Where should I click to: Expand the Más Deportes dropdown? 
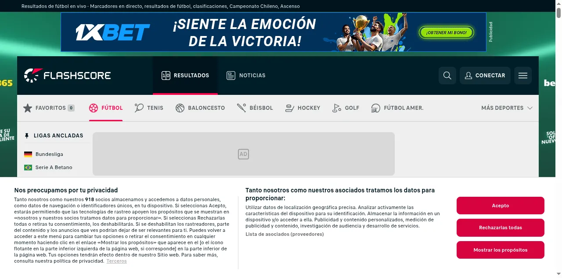click(507, 108)
